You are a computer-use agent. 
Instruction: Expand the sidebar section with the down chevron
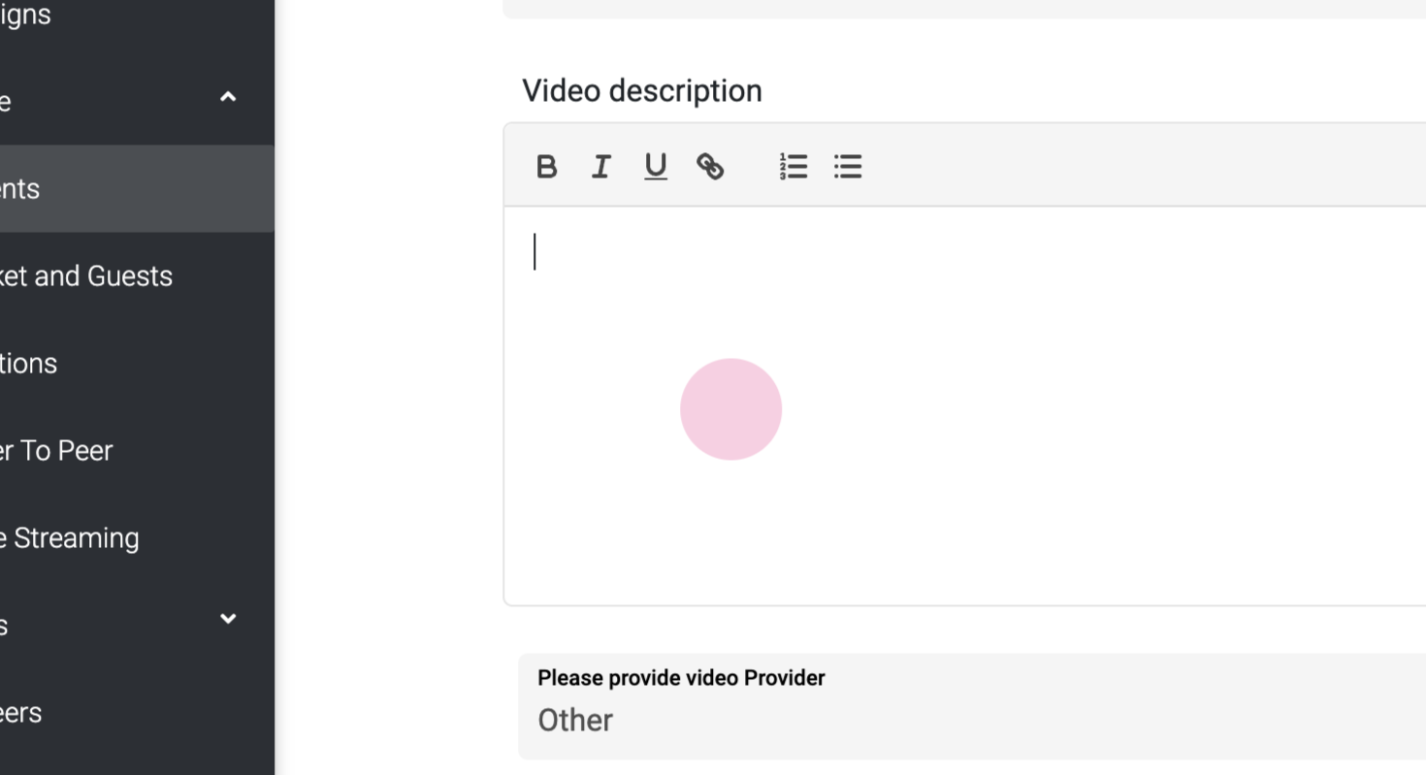pyautogui.click(x=228, y=619)
